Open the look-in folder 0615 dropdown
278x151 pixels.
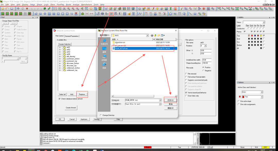[x=147, y=35]
